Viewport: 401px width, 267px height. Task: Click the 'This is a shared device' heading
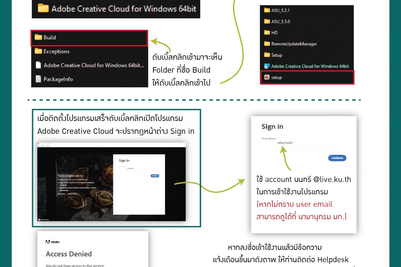pos(70,176)
